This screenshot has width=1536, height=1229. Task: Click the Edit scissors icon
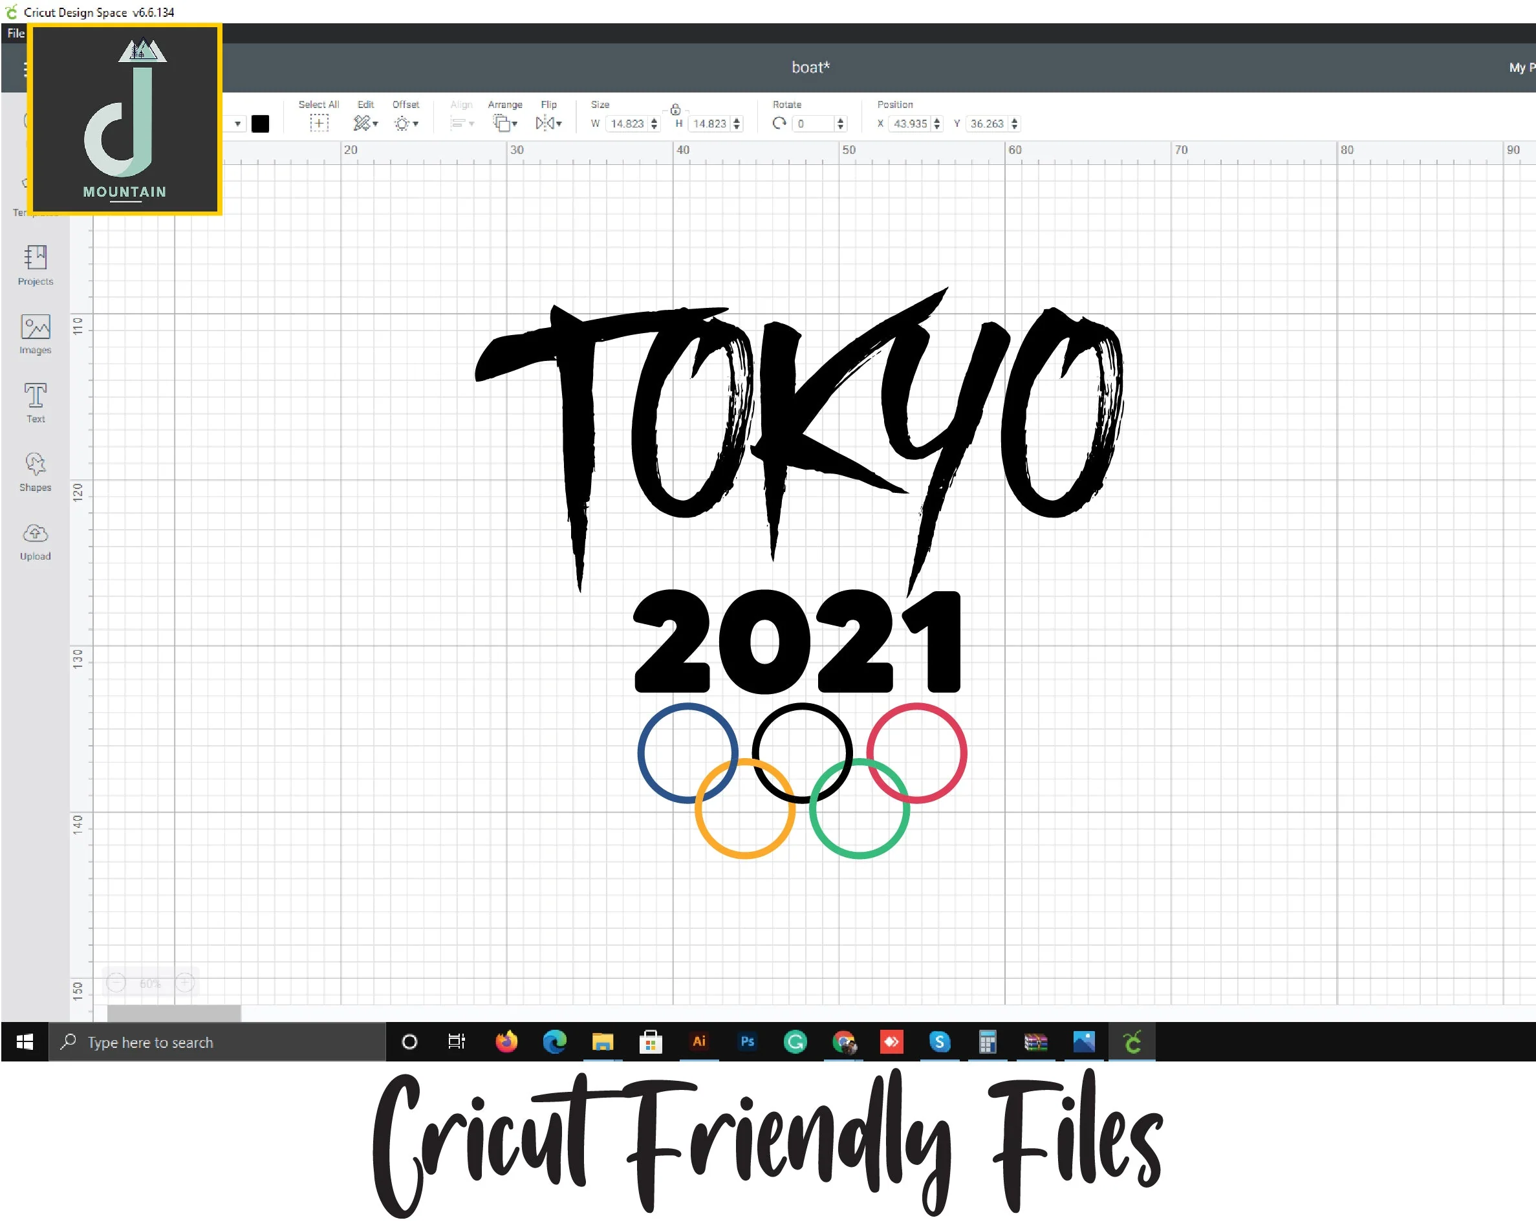361,124
